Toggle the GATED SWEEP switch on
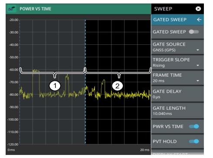Screen dimensions: 213x158 coord(194,32)
